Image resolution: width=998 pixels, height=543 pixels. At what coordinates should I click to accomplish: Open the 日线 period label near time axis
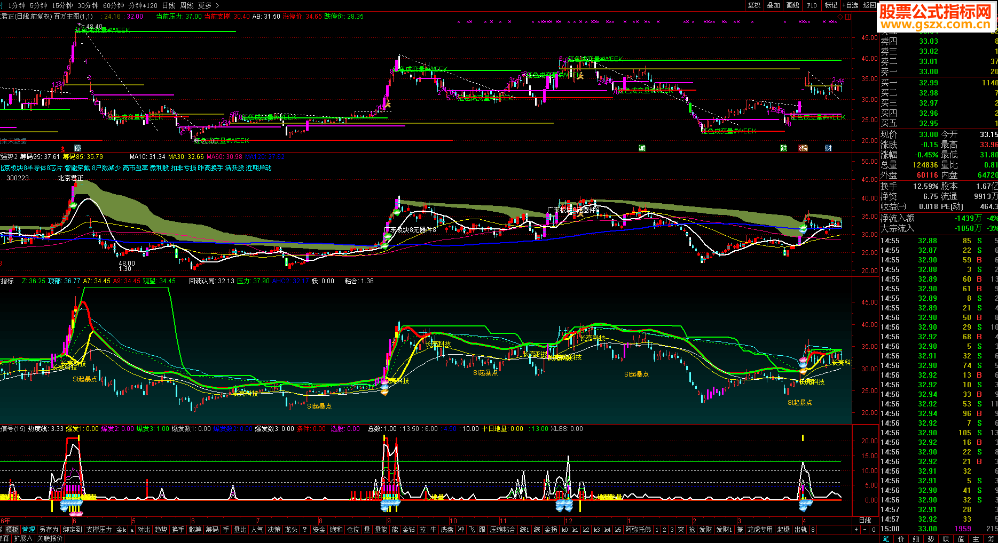tap(865, 521)
